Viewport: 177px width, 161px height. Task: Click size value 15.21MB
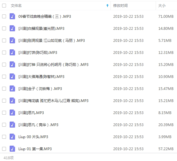(166, 101)
